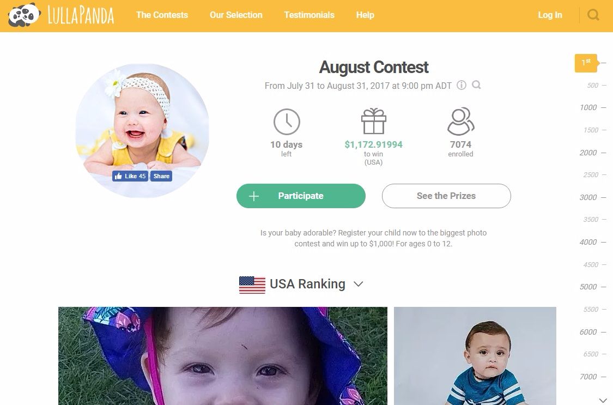Screen dimensions: 613x405
Task: Click the US flag icon
Action: [252, 285]
